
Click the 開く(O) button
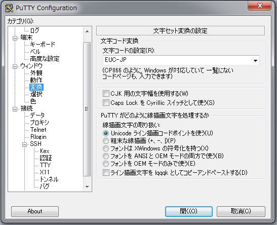point(189,211)
